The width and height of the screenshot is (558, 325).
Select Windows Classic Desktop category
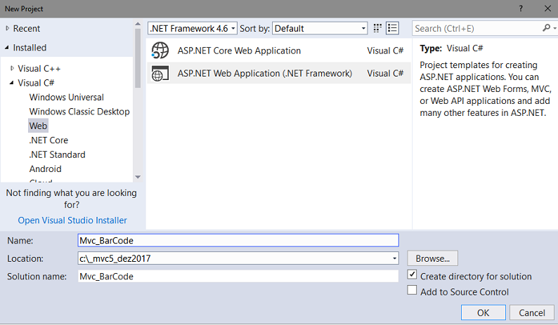(x=79, y=112)
